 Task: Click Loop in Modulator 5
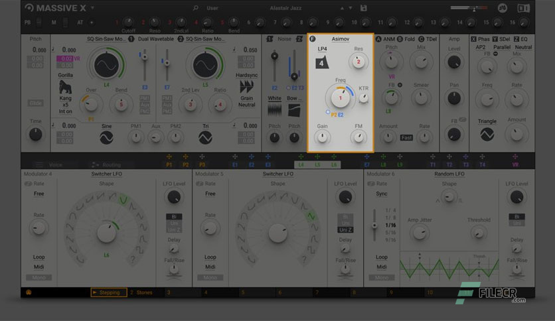(210, 257)
